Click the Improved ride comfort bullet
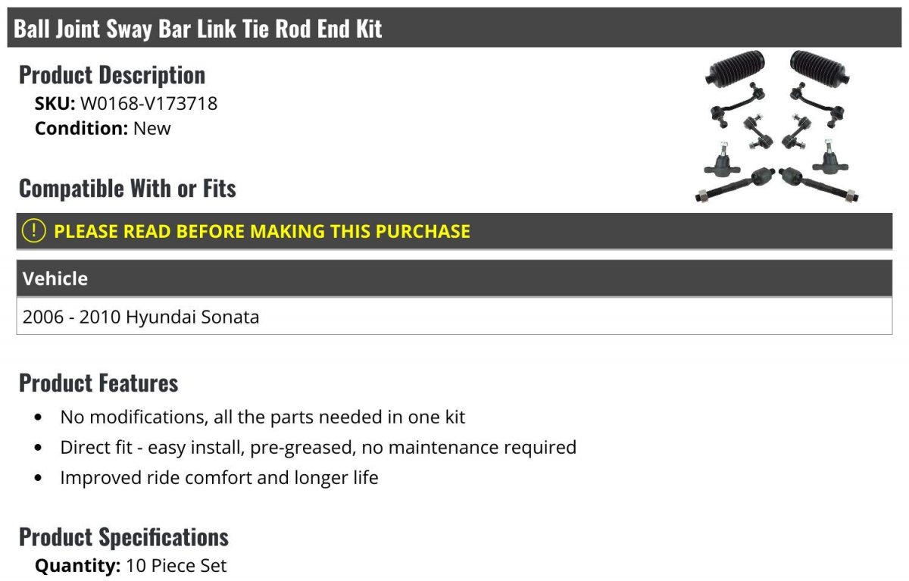This screenshot has height=581, width=909. pos(219,477)
